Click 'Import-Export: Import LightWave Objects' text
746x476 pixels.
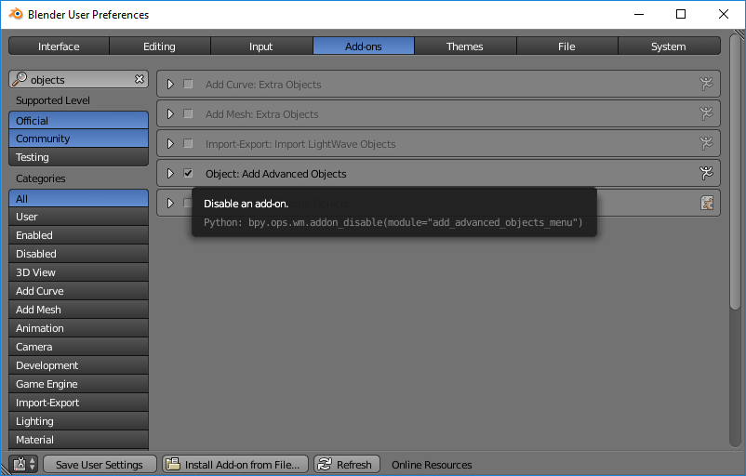click(300, 143)
